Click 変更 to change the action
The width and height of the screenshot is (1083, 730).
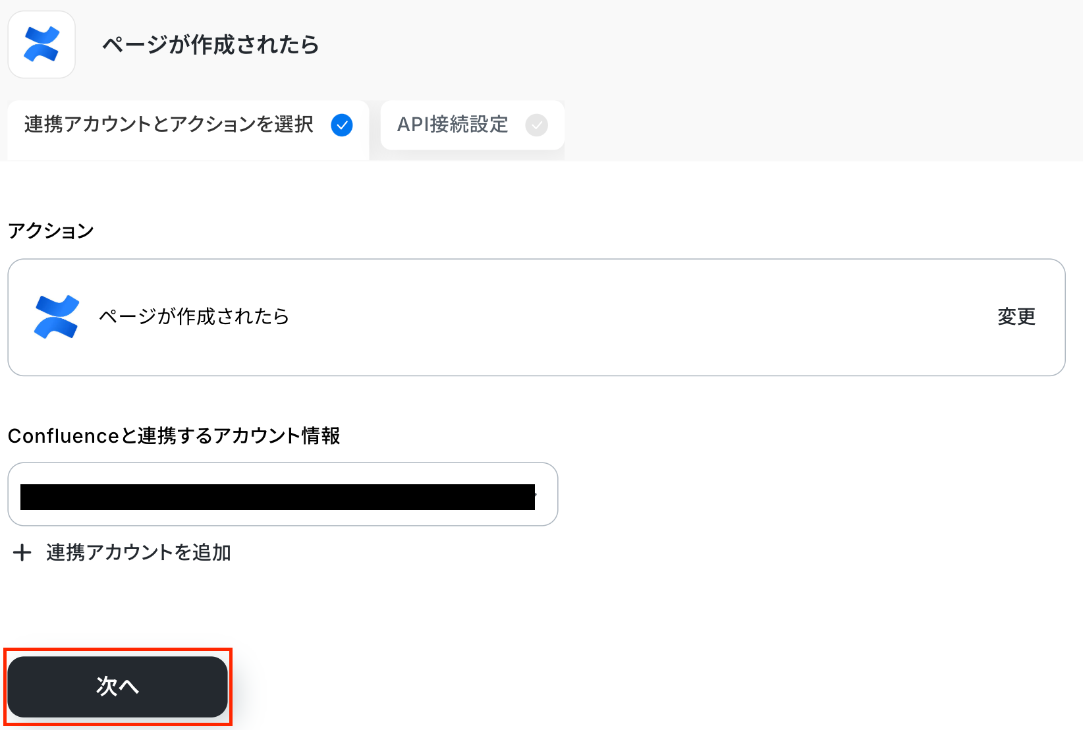pos(1016,317)
